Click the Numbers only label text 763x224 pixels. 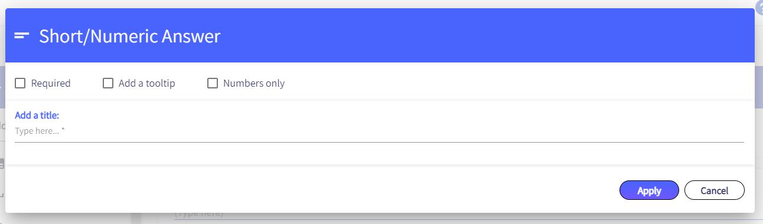[254, 83]
